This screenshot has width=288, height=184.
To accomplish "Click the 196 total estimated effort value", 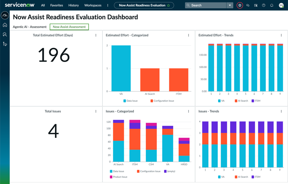I will point(54,55).
